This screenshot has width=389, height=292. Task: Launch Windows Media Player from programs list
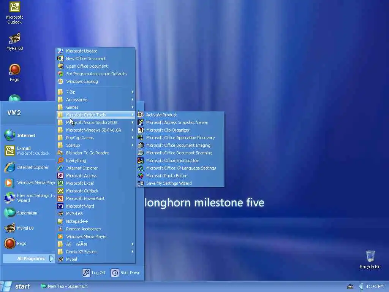click(x=96, y=236)
